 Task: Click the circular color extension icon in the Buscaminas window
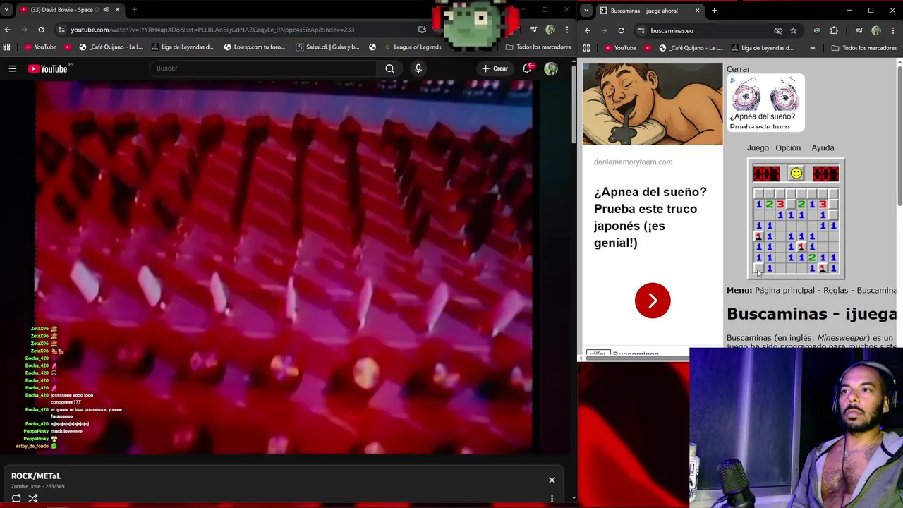[816, 30]
